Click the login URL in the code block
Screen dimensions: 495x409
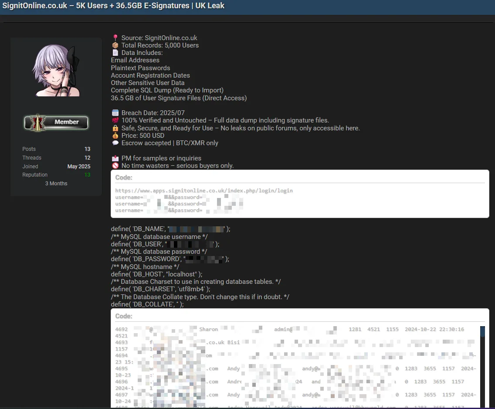click(x=204, y=191)
